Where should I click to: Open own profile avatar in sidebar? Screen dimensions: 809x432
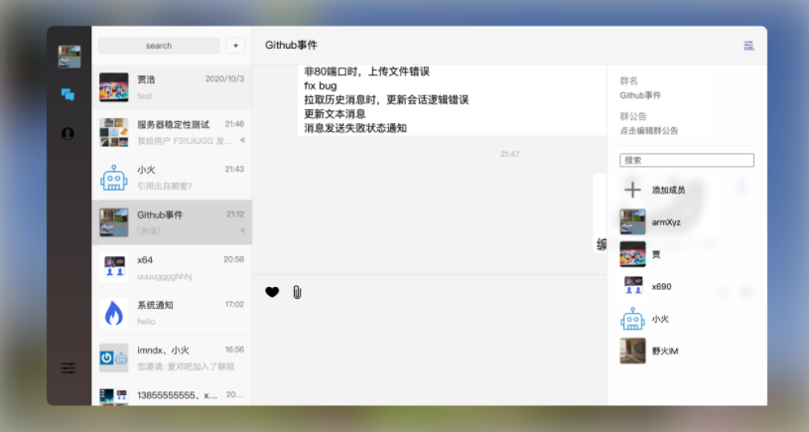tap(69, 57)
